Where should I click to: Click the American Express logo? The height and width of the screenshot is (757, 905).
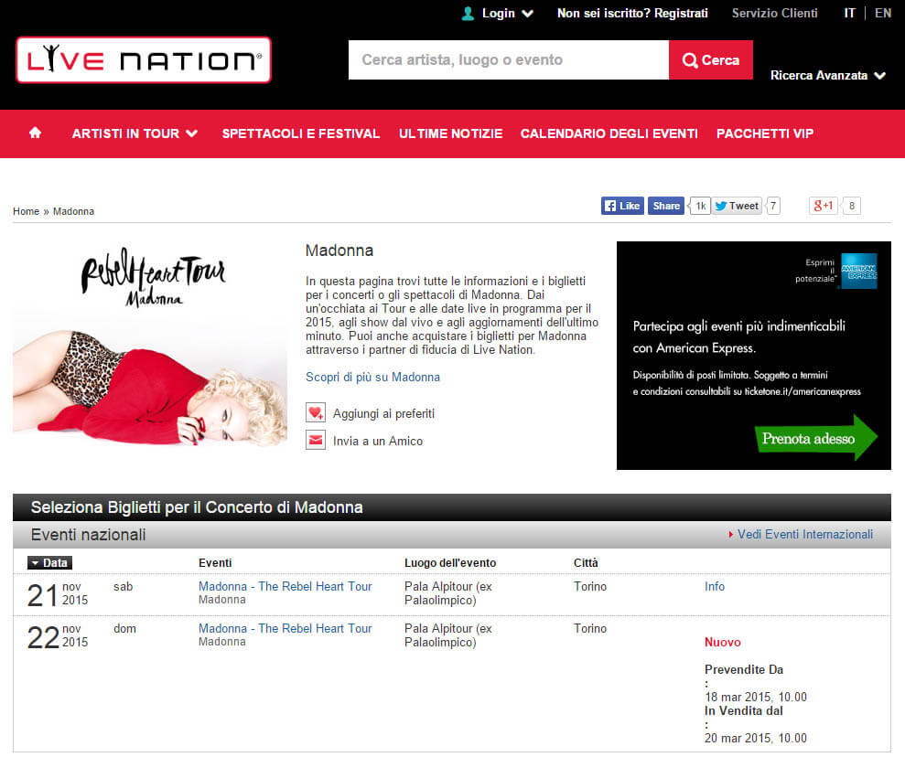pyautogui.click(x=859, y=271)
